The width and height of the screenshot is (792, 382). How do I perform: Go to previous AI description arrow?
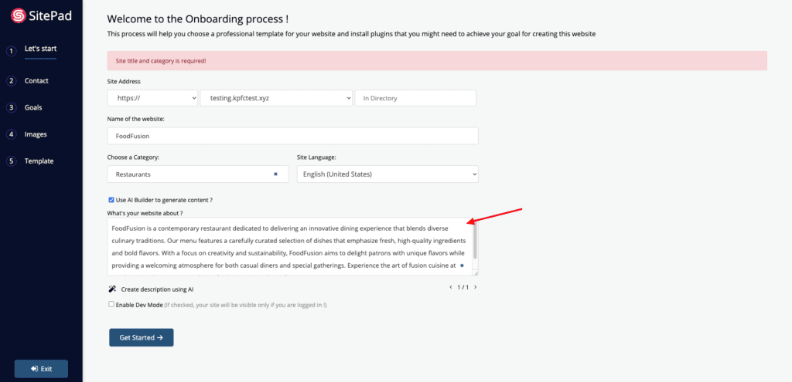tap(451, 287)
